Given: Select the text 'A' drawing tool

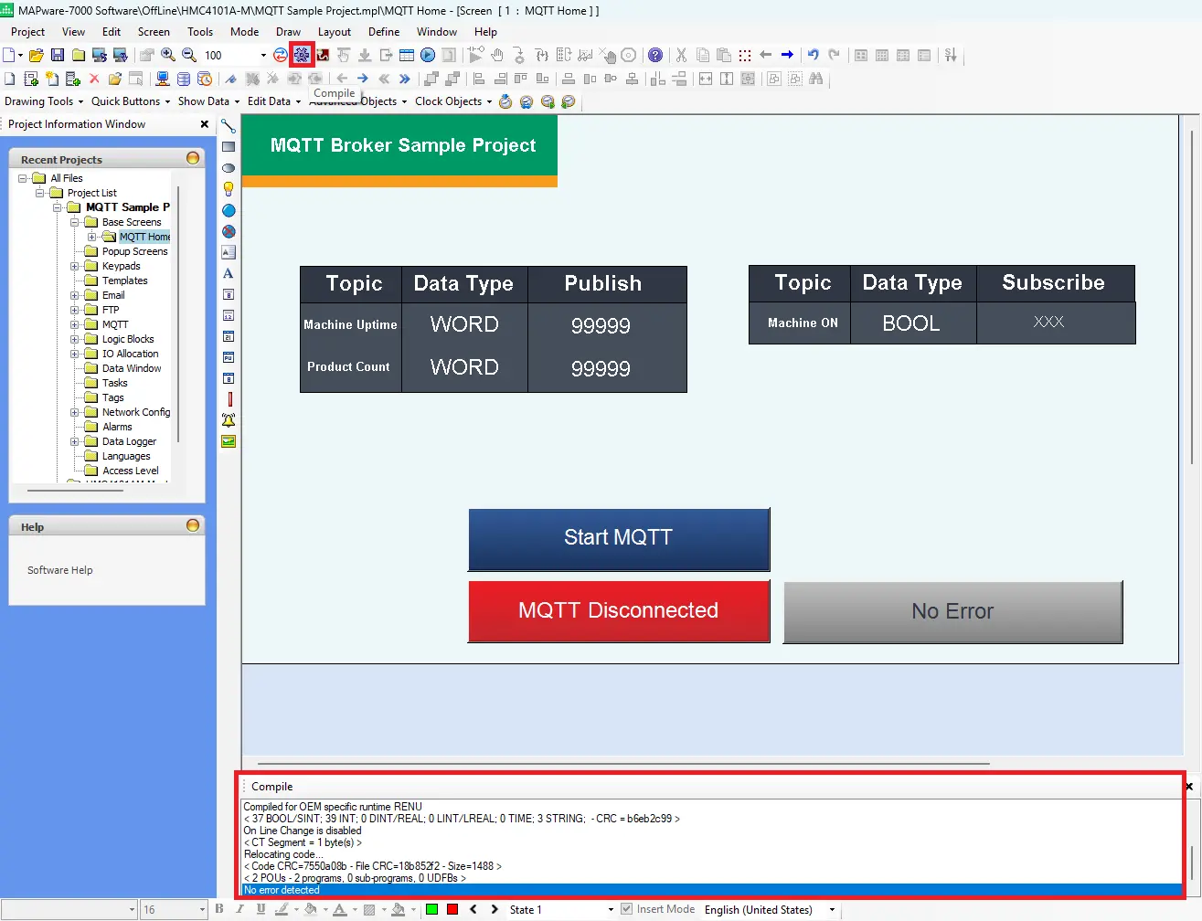Looking at the screenshot, I should [229, 273].
